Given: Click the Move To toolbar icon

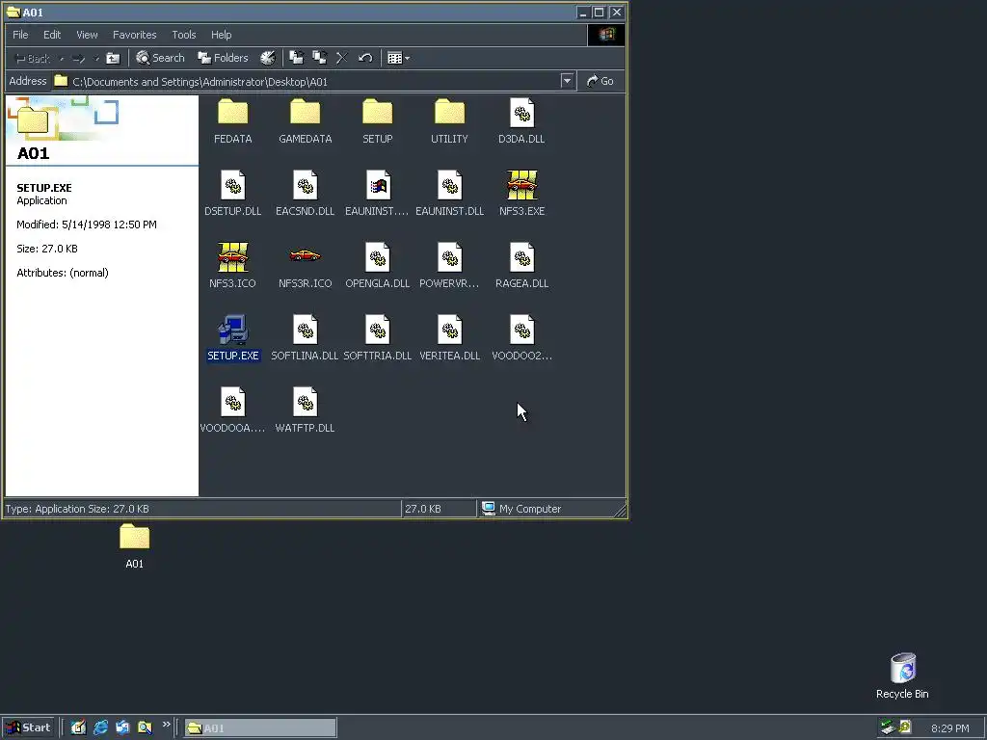Looking at the screenshot, I should [x=297, y=59].
